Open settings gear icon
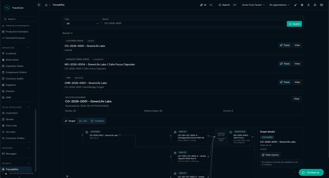The height and width of the screenshot is (178, 329). point(302,5)
